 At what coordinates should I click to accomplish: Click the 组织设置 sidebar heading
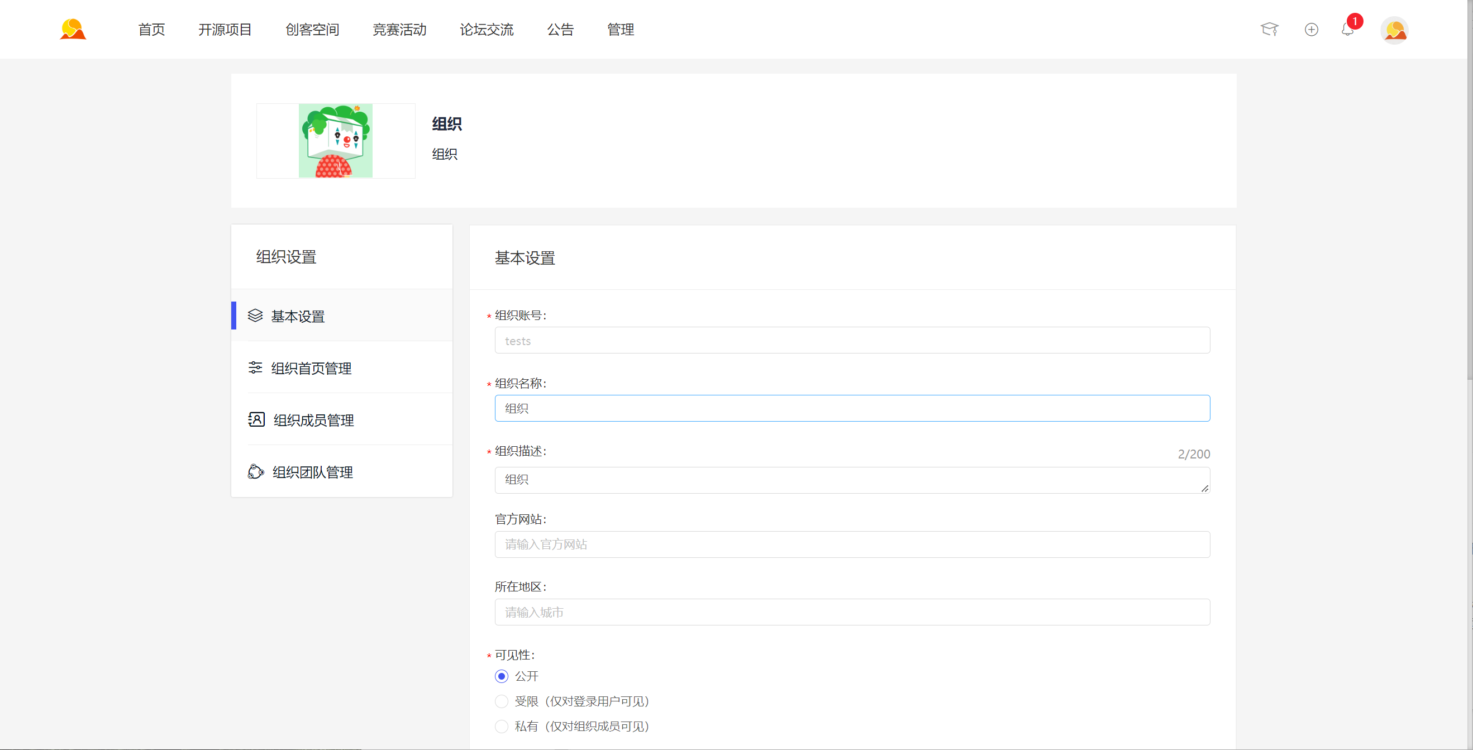click(x=286, y=257)
